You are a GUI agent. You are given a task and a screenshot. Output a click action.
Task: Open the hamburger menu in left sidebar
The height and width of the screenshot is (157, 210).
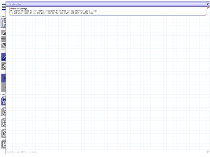point(4,7)
